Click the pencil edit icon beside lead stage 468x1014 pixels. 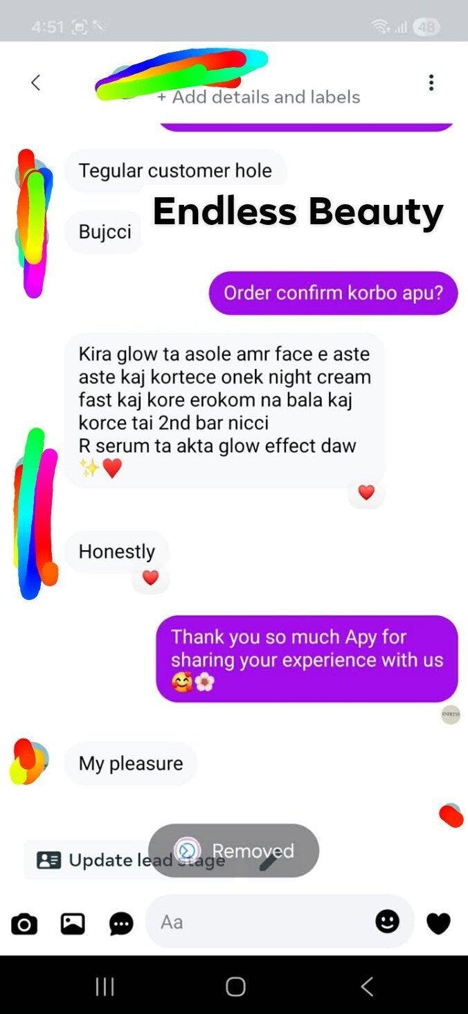pyautogui.click(x=269, y=860)
